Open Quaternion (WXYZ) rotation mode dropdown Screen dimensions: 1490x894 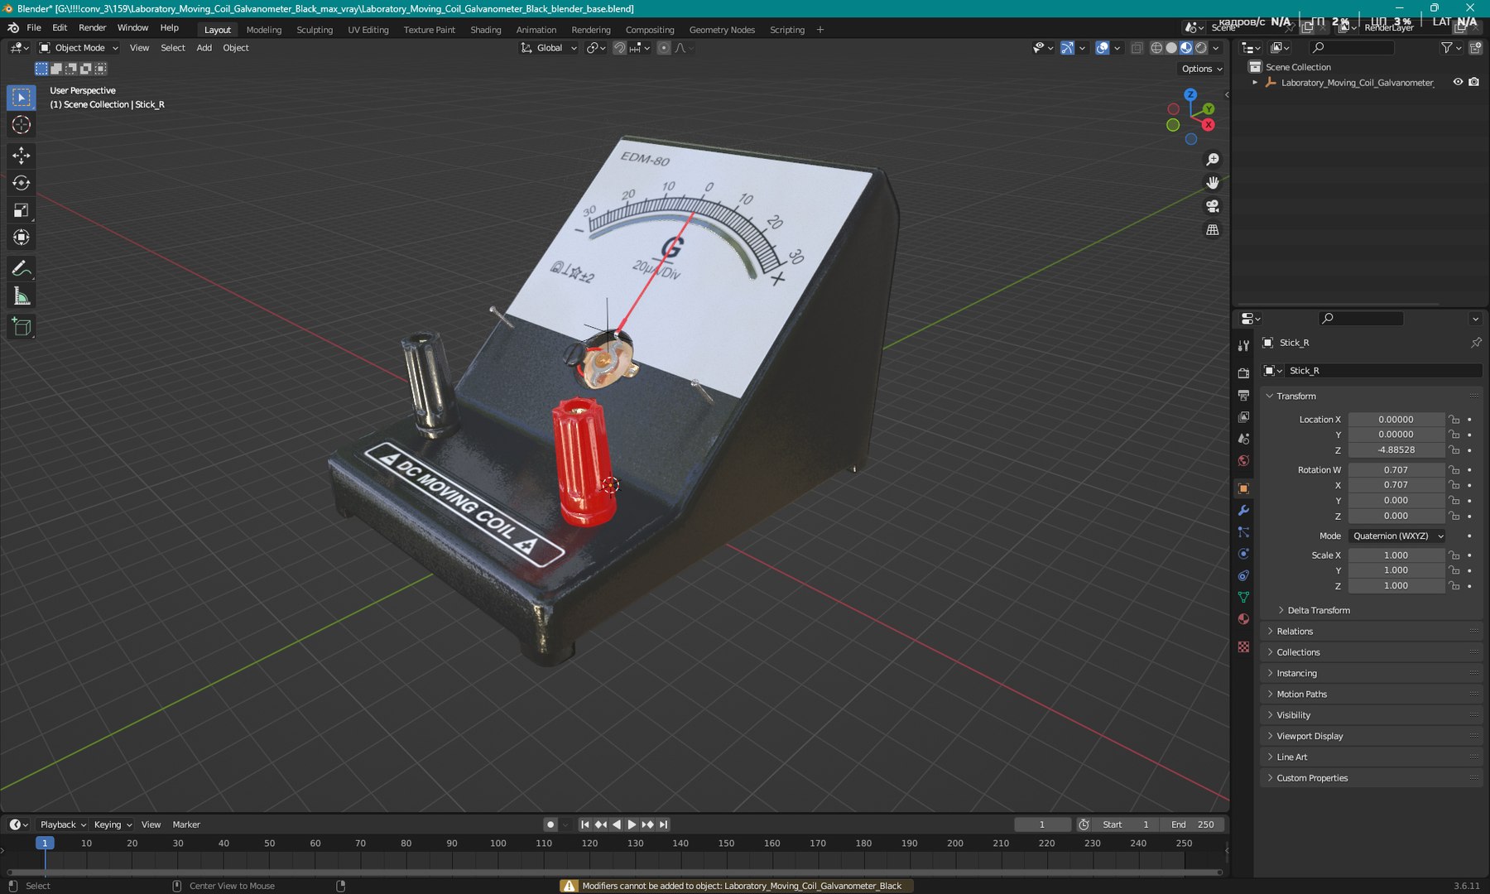(x=1396, y=536)
